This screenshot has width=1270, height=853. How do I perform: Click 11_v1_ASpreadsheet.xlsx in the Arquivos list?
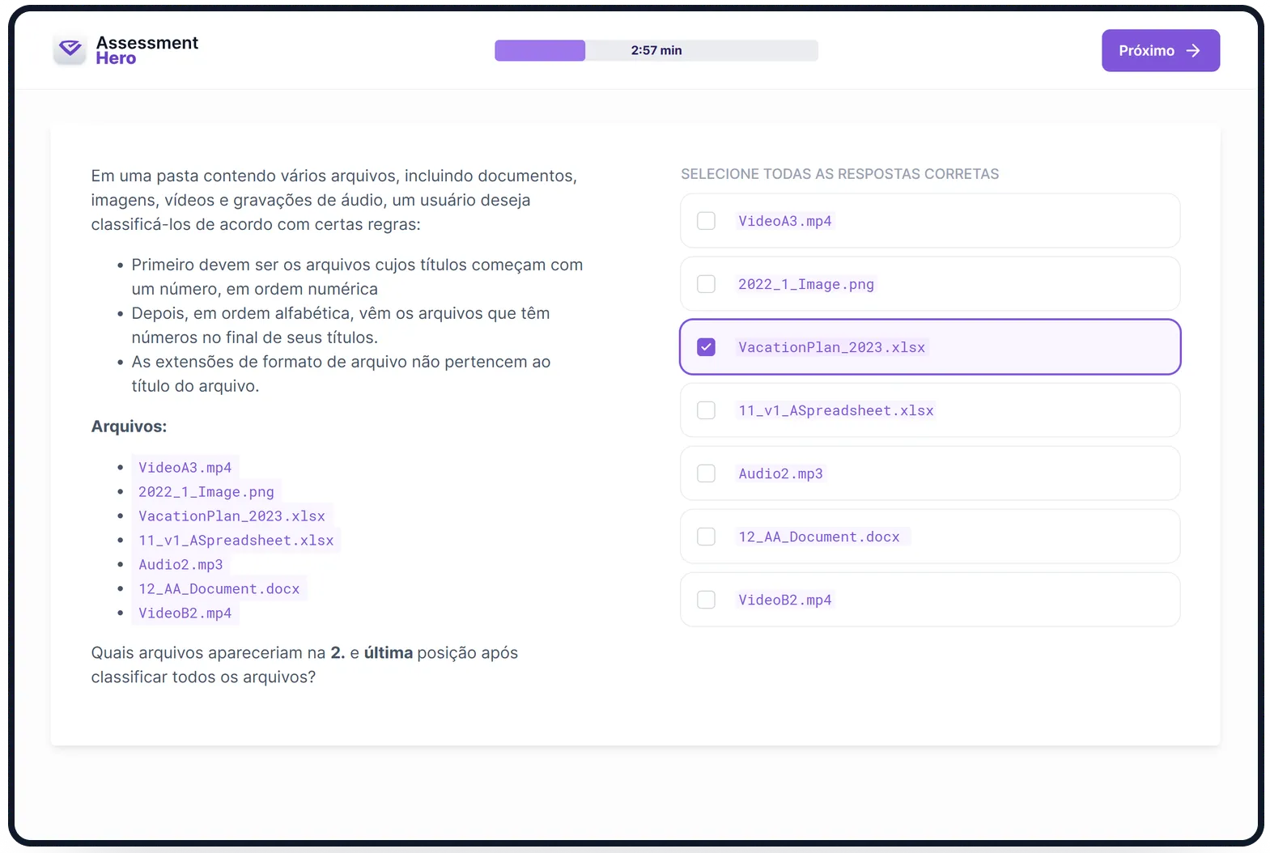click(x=236, y=541)
